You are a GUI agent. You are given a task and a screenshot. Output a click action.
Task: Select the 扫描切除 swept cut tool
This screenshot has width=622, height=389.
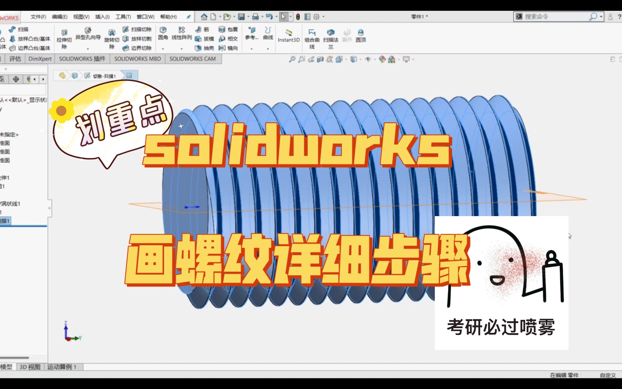(137, 30)
